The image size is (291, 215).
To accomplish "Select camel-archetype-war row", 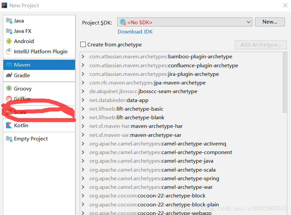I will 181,187.
